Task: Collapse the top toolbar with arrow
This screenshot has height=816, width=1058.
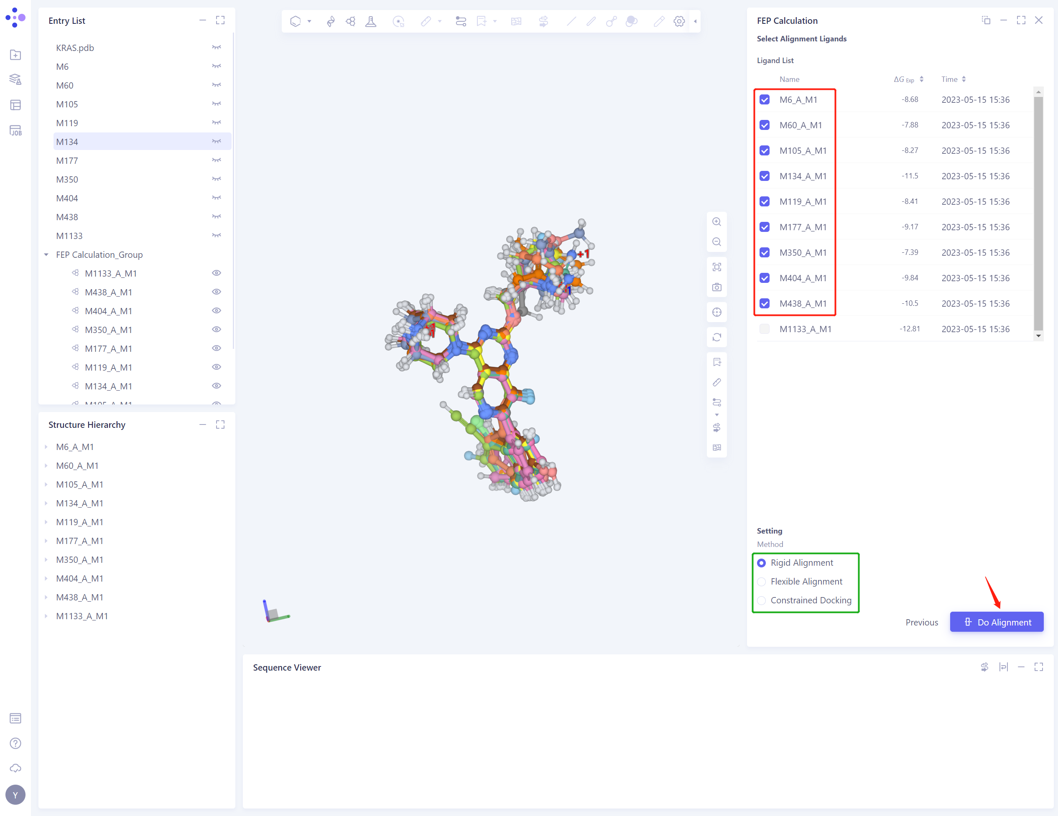Action: 695,21
